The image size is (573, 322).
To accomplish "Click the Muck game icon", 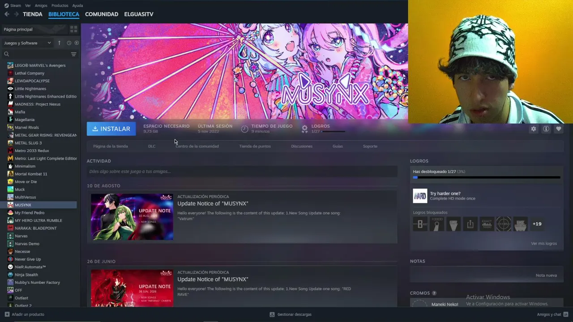I will (10, 190).
